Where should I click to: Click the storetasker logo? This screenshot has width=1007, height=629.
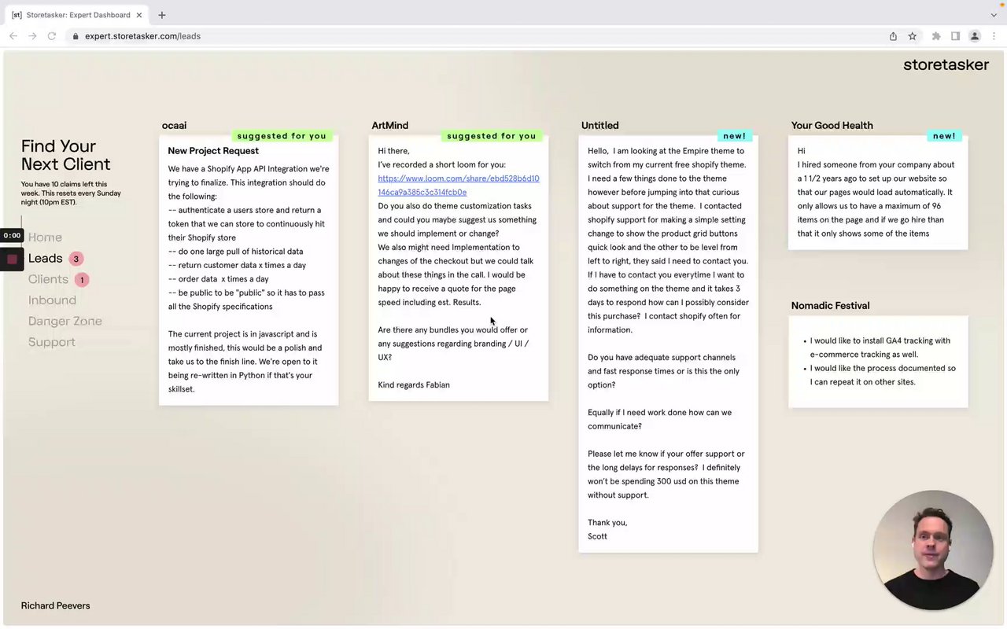pos(946,64)
